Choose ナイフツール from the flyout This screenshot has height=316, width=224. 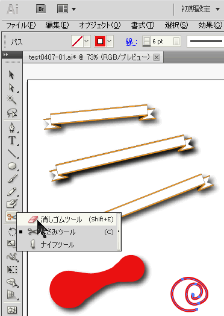pyautogui.click(x=67, y=245)
